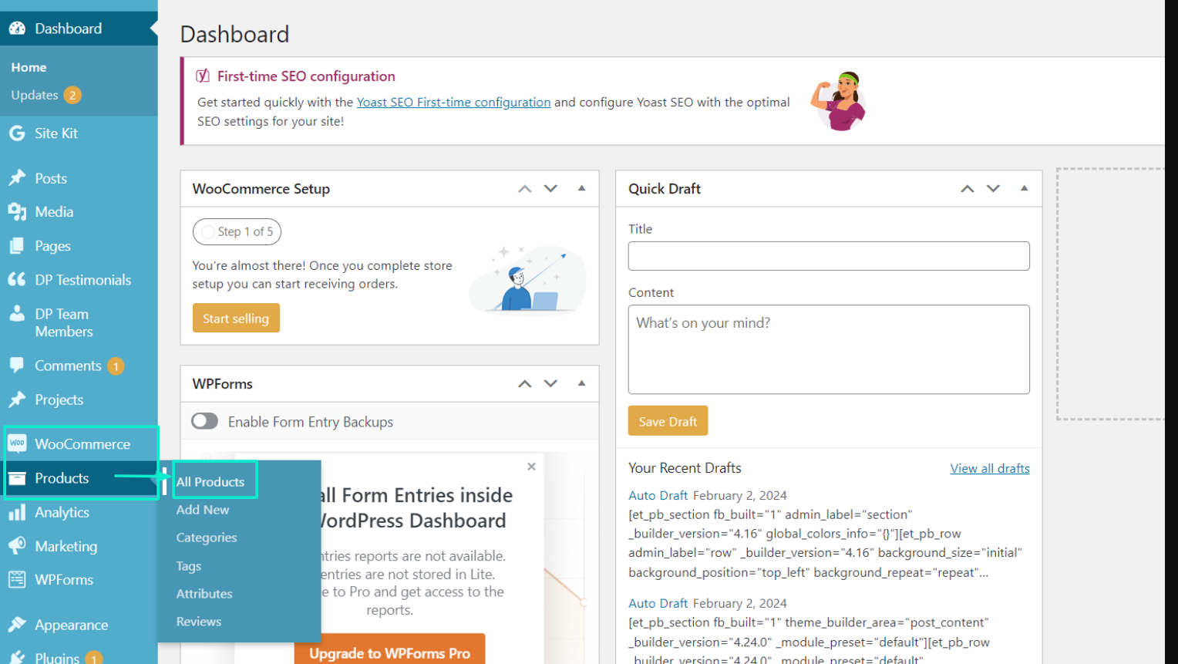Screen dimensions: 1178x664
Task: Click the Comments speech bubble icon
Action: 17,366
